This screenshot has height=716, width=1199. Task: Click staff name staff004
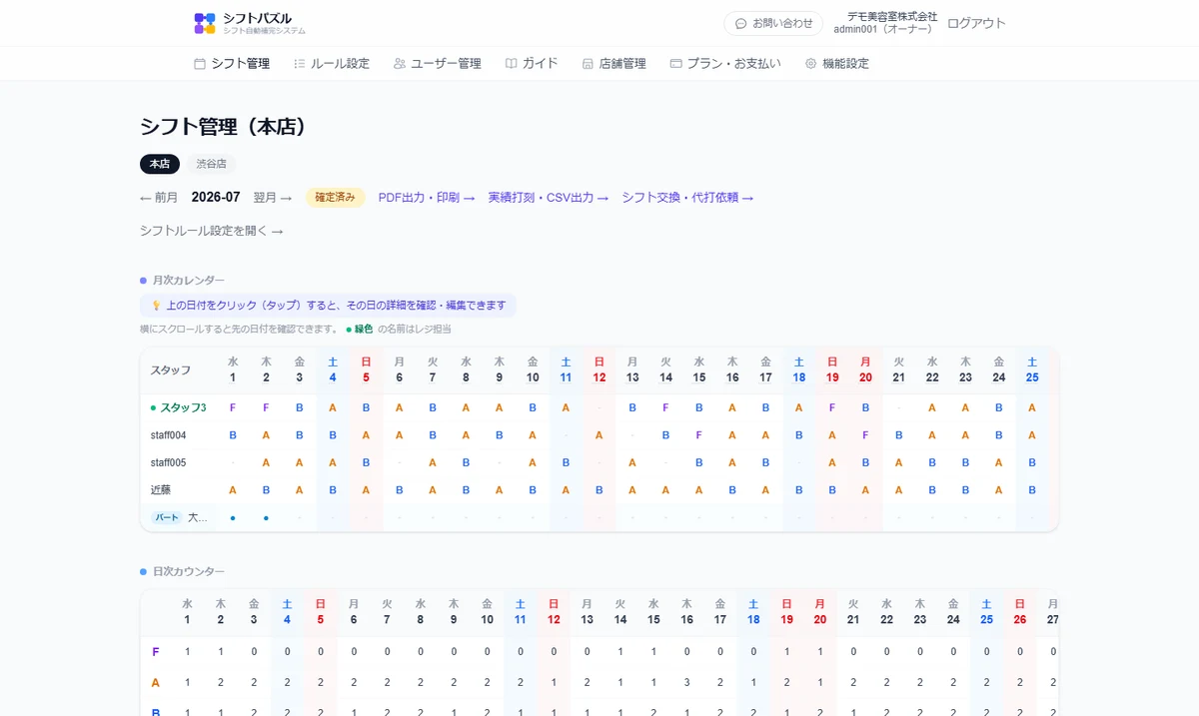click(x=168, y=435)
